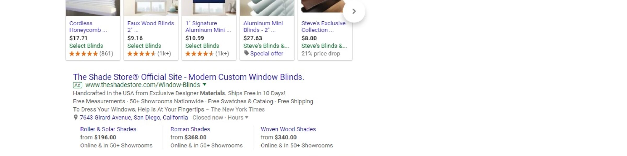Viewport: 627px width, 156px height.
Task: Select Cordless Honeycomb product thumbnail image
Action: tap(93, 8)
